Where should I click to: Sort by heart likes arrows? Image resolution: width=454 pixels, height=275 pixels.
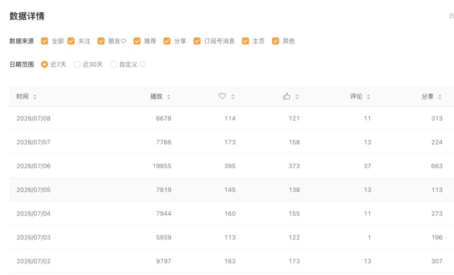pos(233,97)
